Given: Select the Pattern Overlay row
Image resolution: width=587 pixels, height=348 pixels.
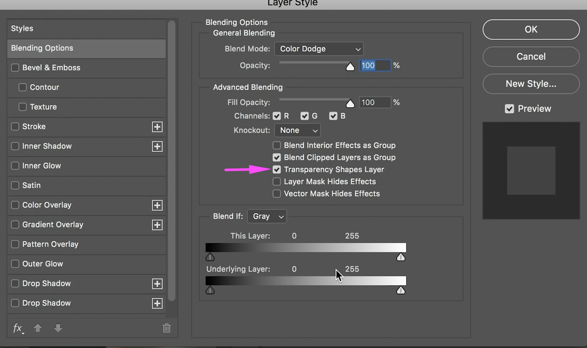Looking at the screenshot, I should (x=87, y=244).
